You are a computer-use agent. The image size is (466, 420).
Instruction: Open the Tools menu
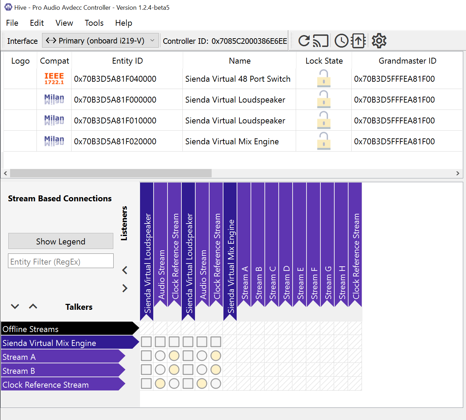point(94,23)
